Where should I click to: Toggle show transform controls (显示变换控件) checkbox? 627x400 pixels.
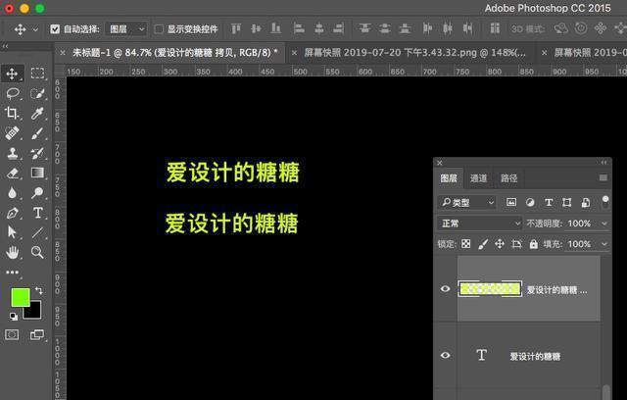pyautogui.click(x=159, y=28)
